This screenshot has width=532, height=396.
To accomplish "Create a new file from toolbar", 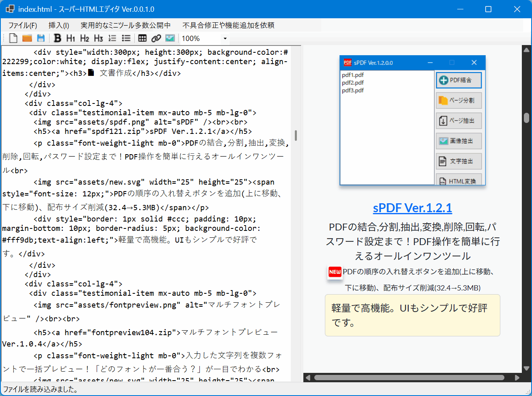I will pos(13,39).
